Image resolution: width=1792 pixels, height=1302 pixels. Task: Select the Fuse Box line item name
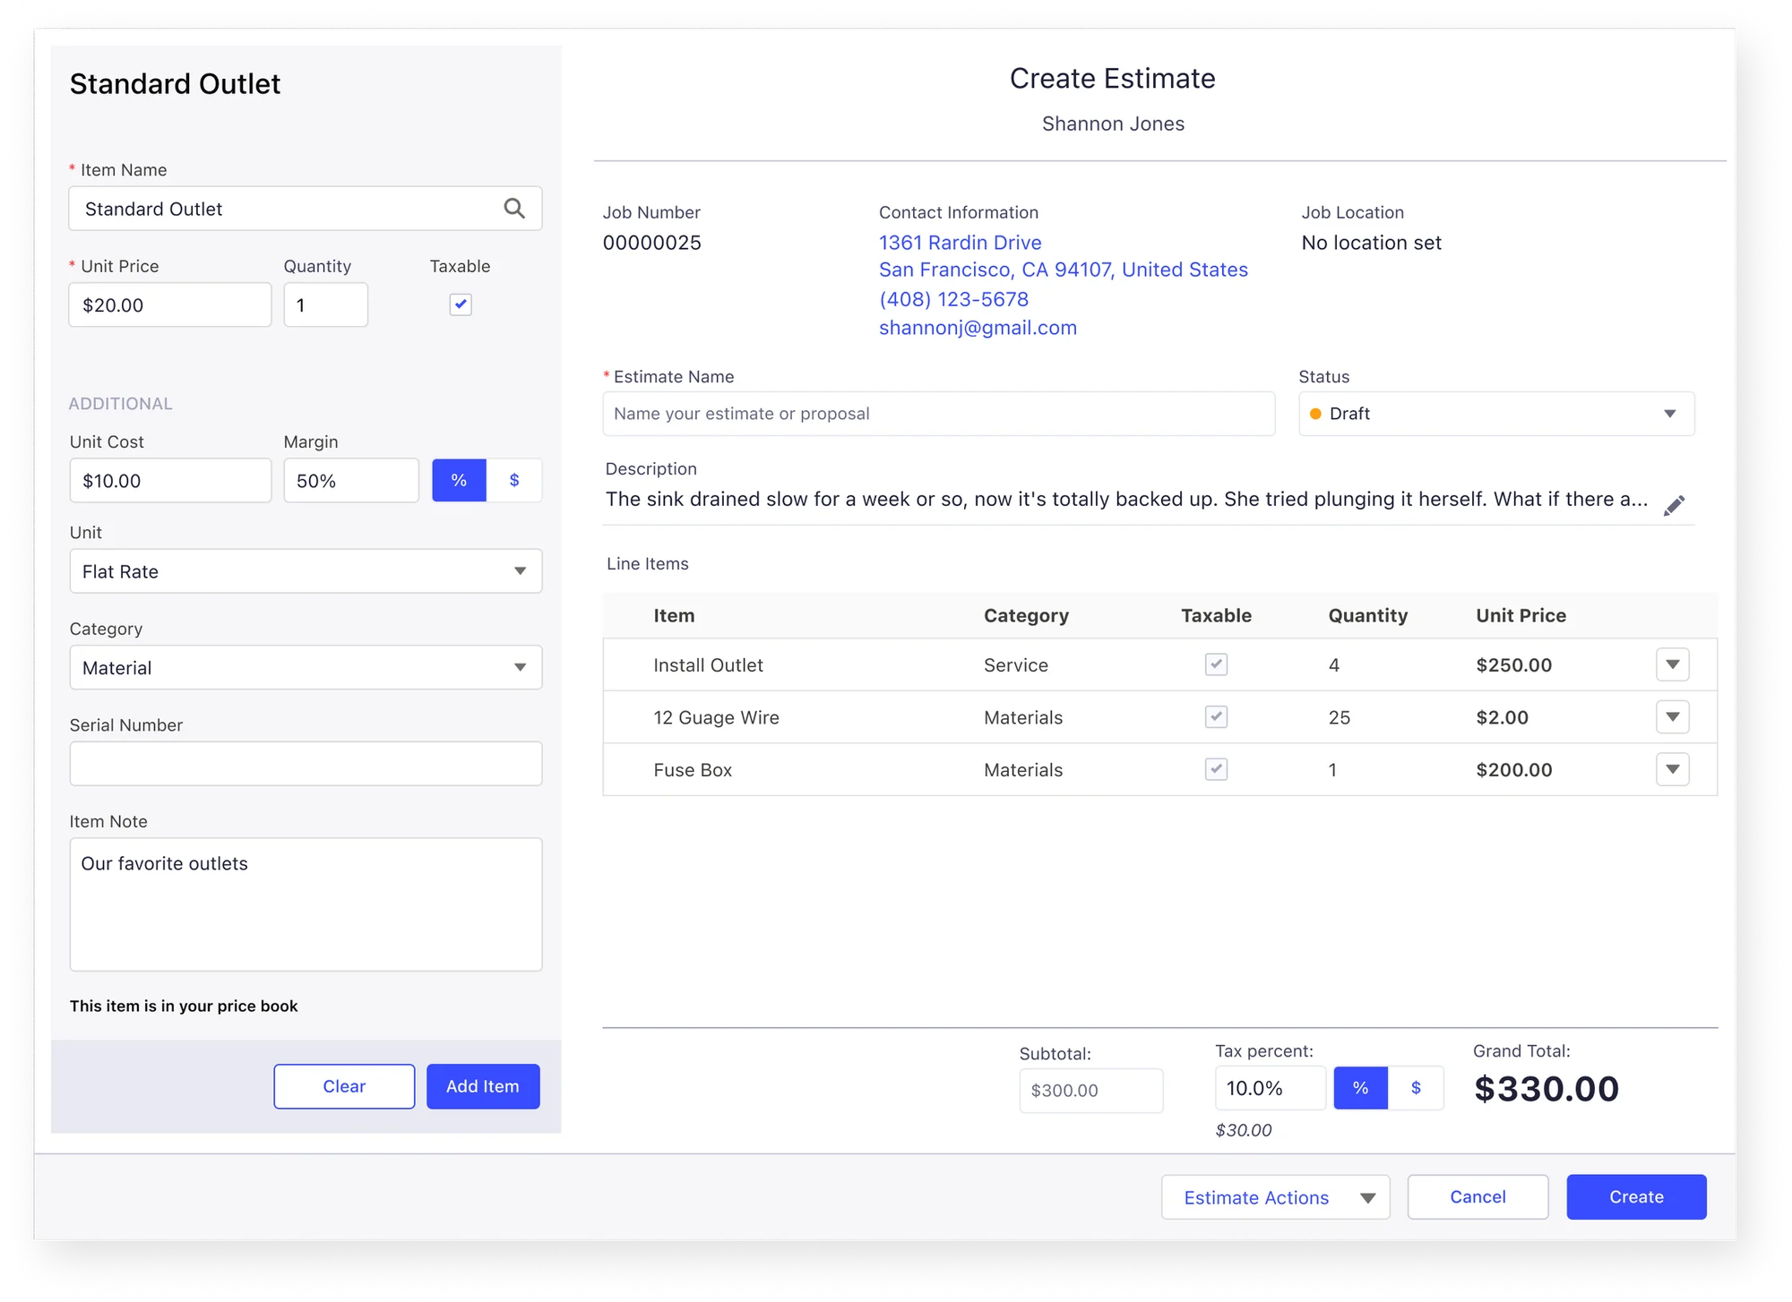(x=693, y=770)
